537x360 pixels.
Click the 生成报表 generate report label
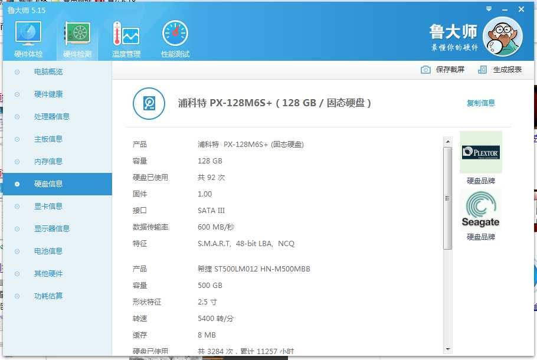507,70
